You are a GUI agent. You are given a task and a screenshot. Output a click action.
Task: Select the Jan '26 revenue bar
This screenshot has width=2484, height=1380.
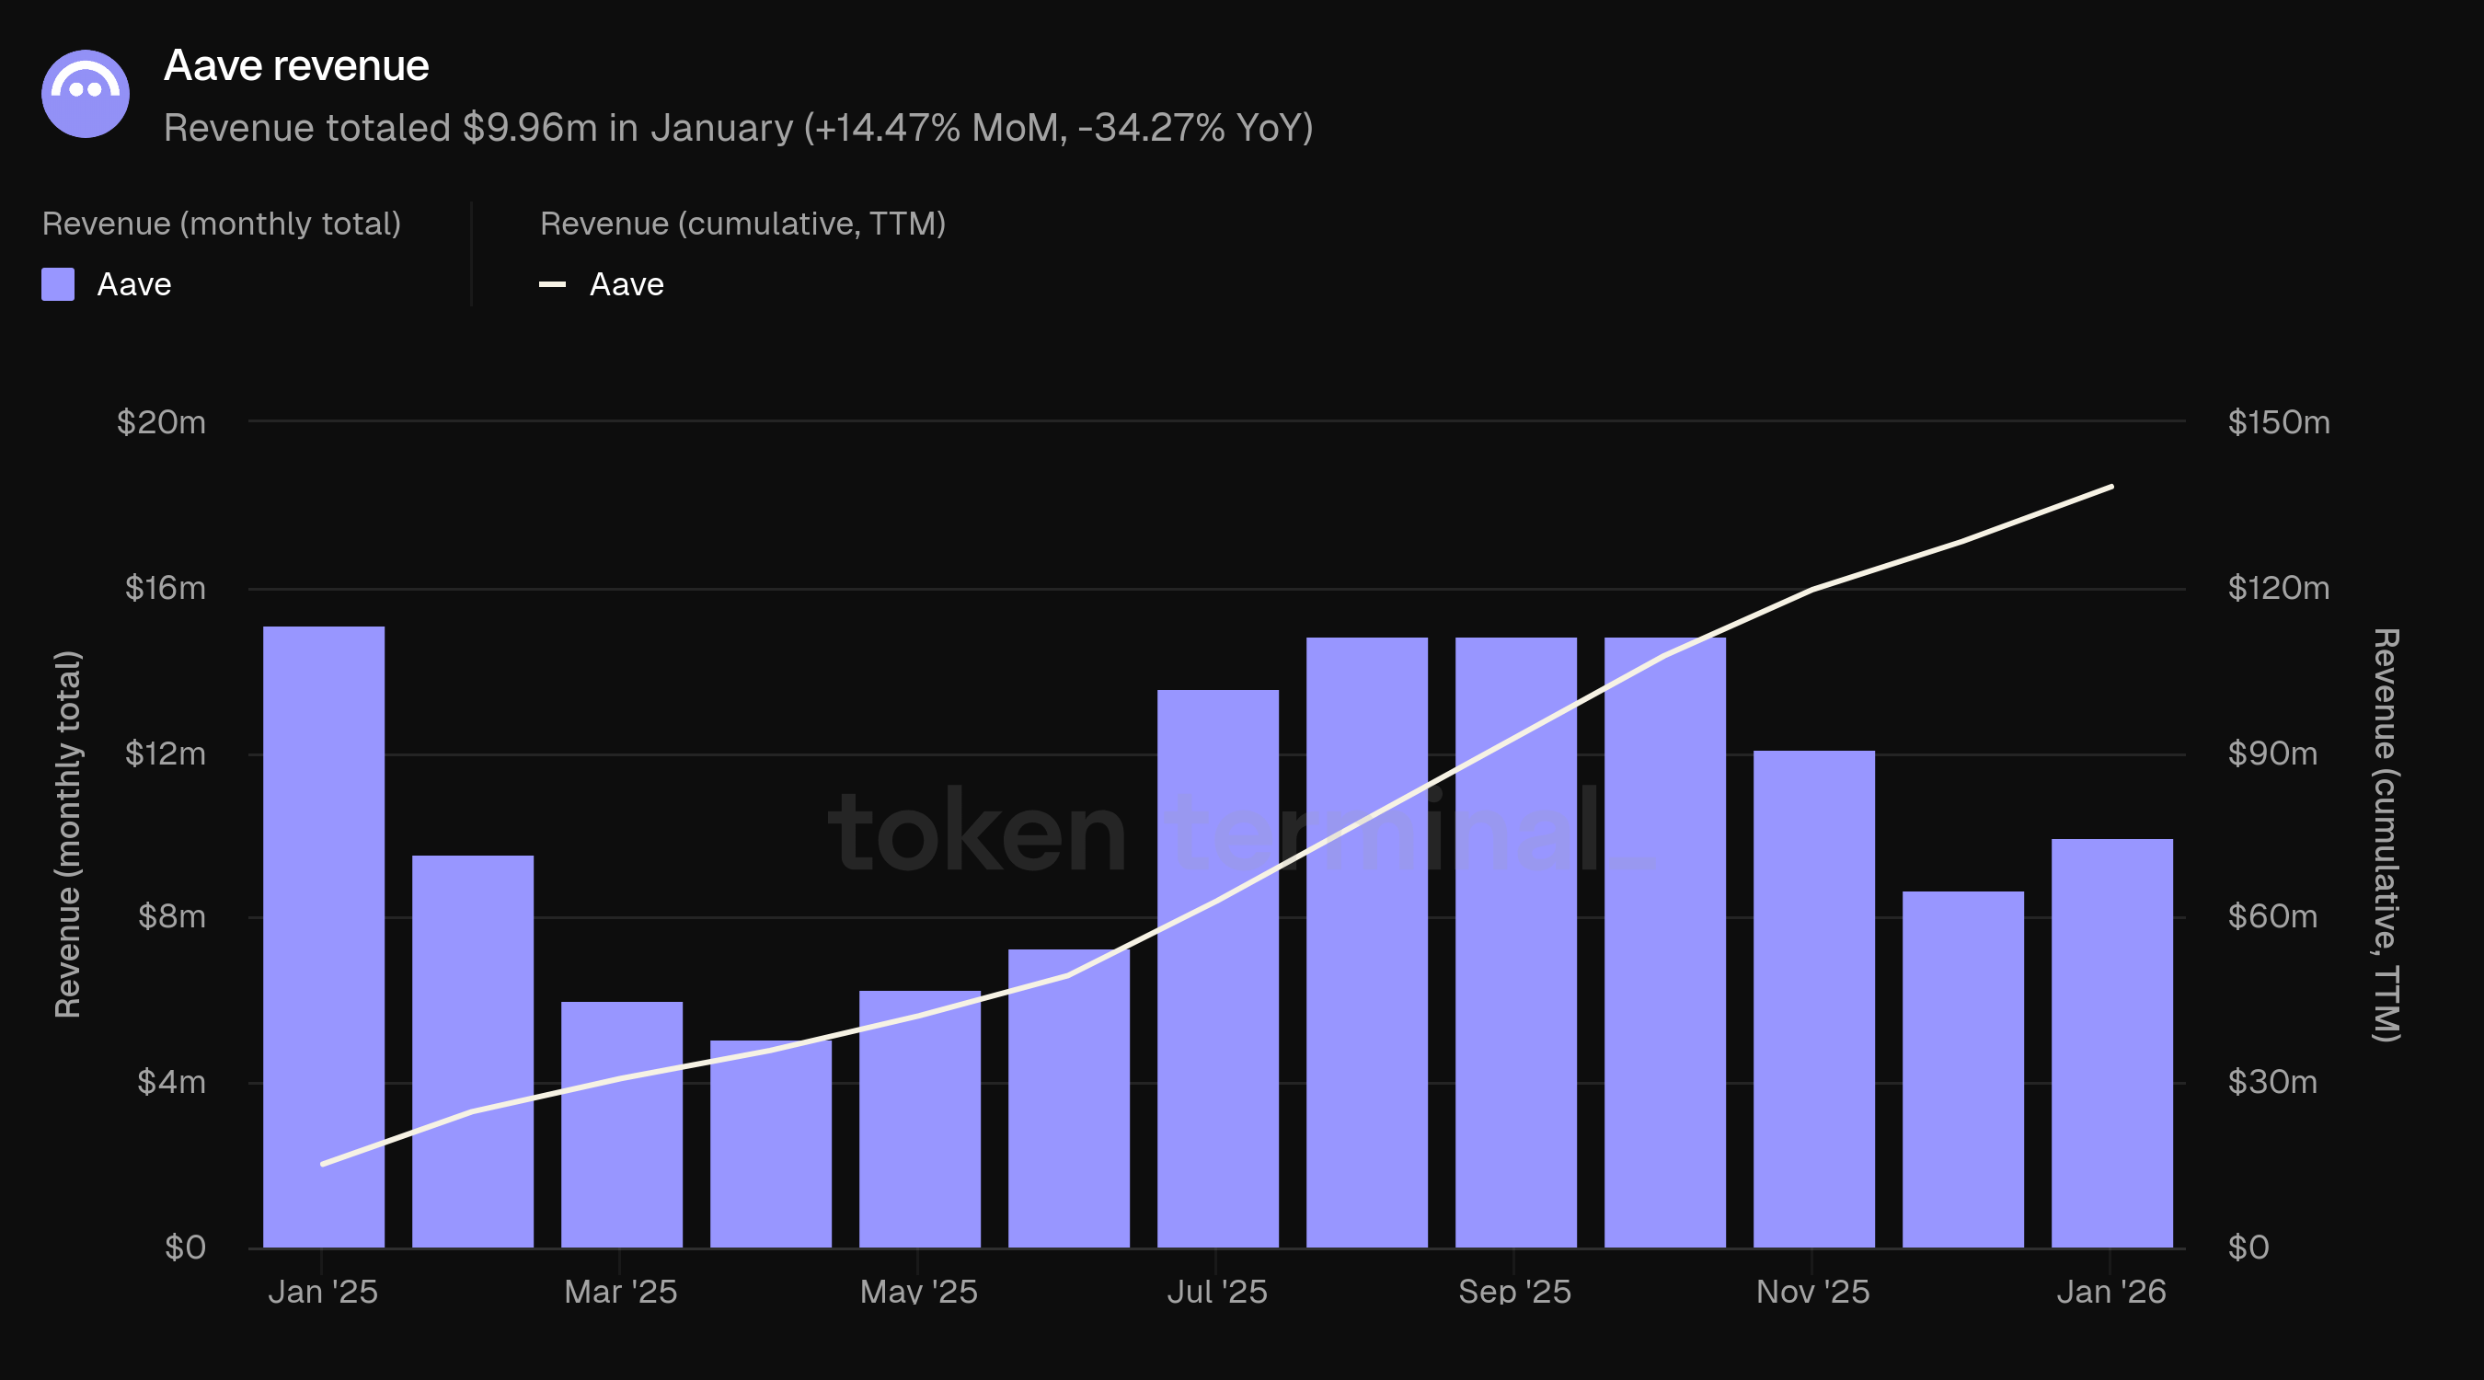pyautogui.click(x=2110, y=1041)
